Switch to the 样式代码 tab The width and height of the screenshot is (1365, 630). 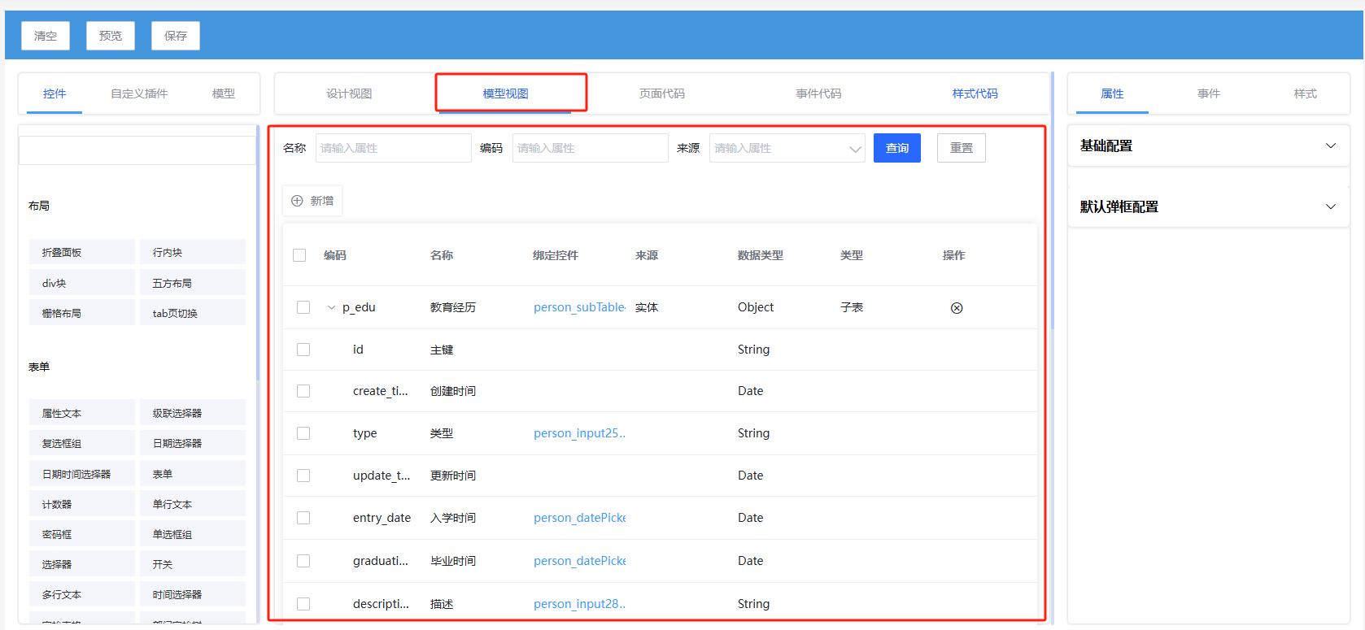click(975, 93)
